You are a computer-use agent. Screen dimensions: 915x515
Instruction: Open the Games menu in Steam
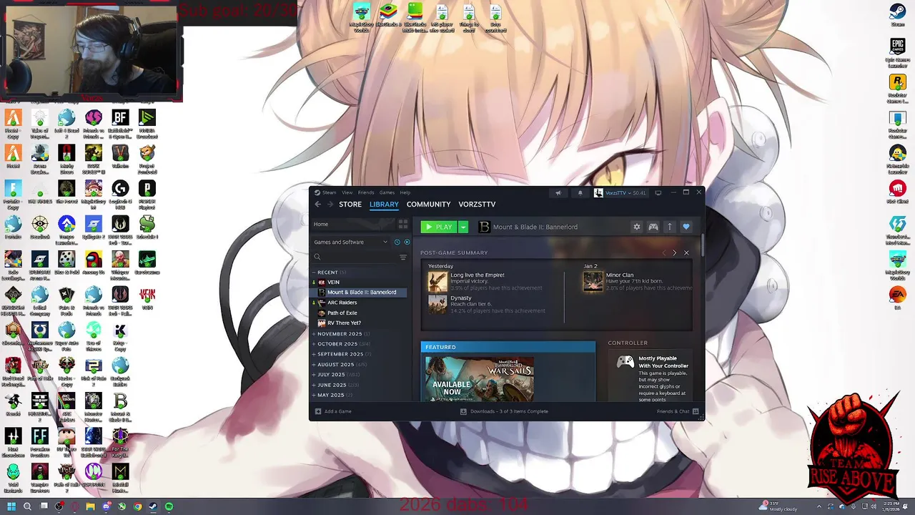coord(387,192)
